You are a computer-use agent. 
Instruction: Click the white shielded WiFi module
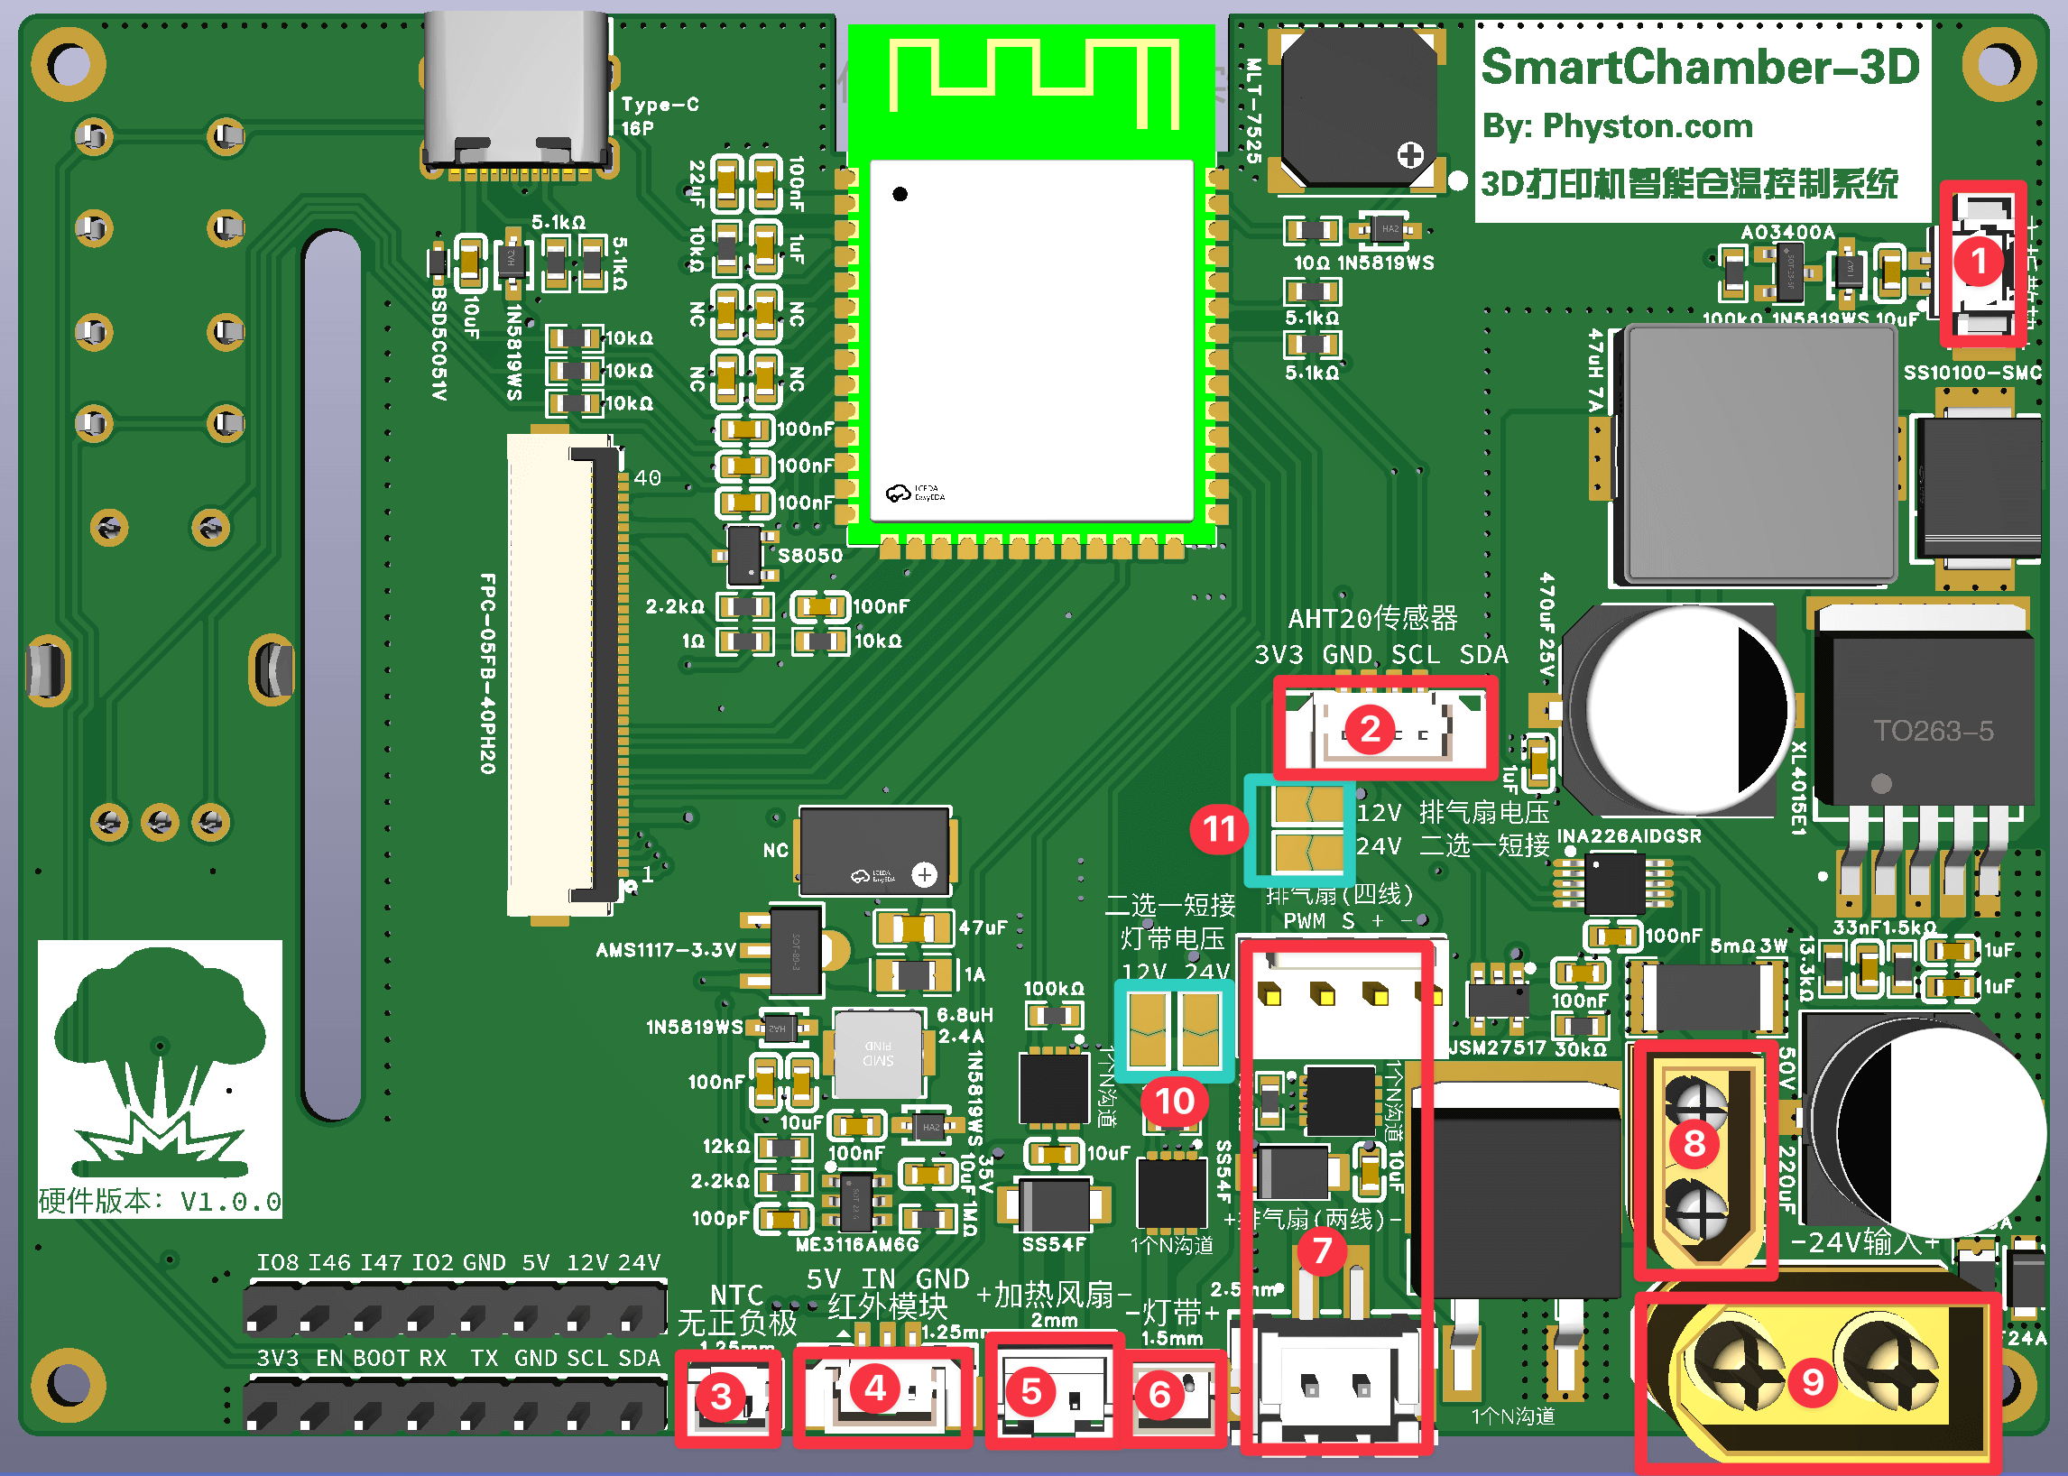[x=1030, y=341]
